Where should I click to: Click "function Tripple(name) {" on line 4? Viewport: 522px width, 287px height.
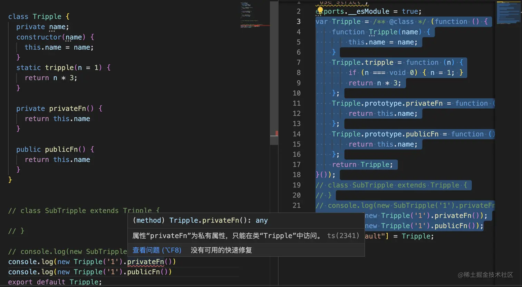pyautogui.click(x=381, y=32)
